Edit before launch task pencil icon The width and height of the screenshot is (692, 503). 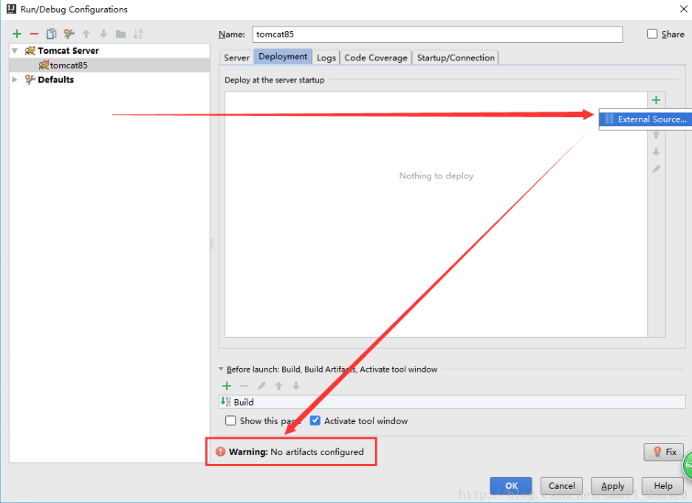point(261,386)
